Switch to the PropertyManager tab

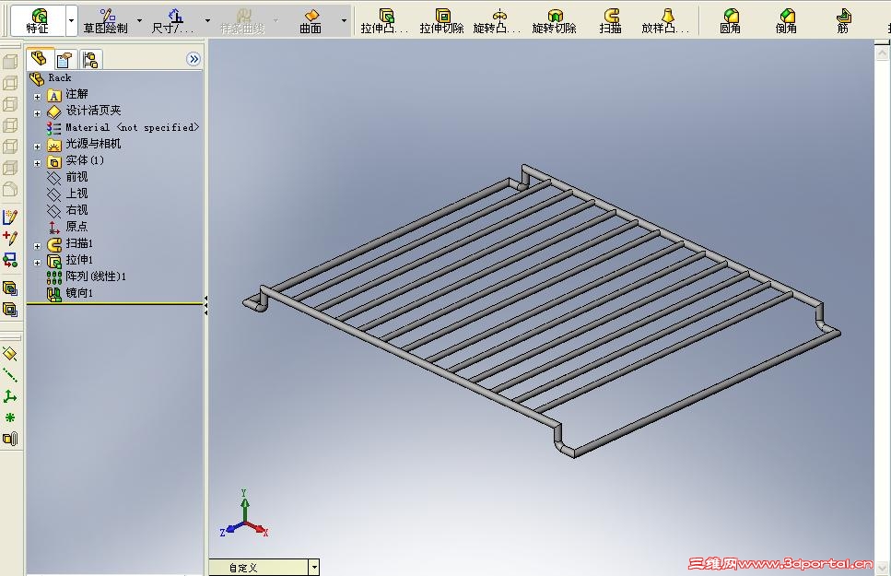click(x=64, y=59)
